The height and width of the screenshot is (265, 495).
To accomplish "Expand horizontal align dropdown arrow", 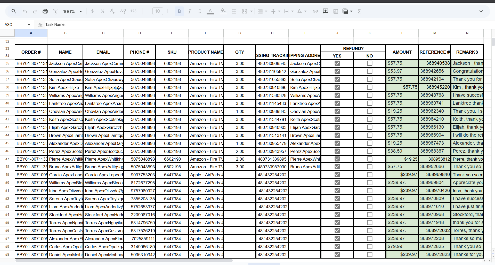I will coord(266,11).
